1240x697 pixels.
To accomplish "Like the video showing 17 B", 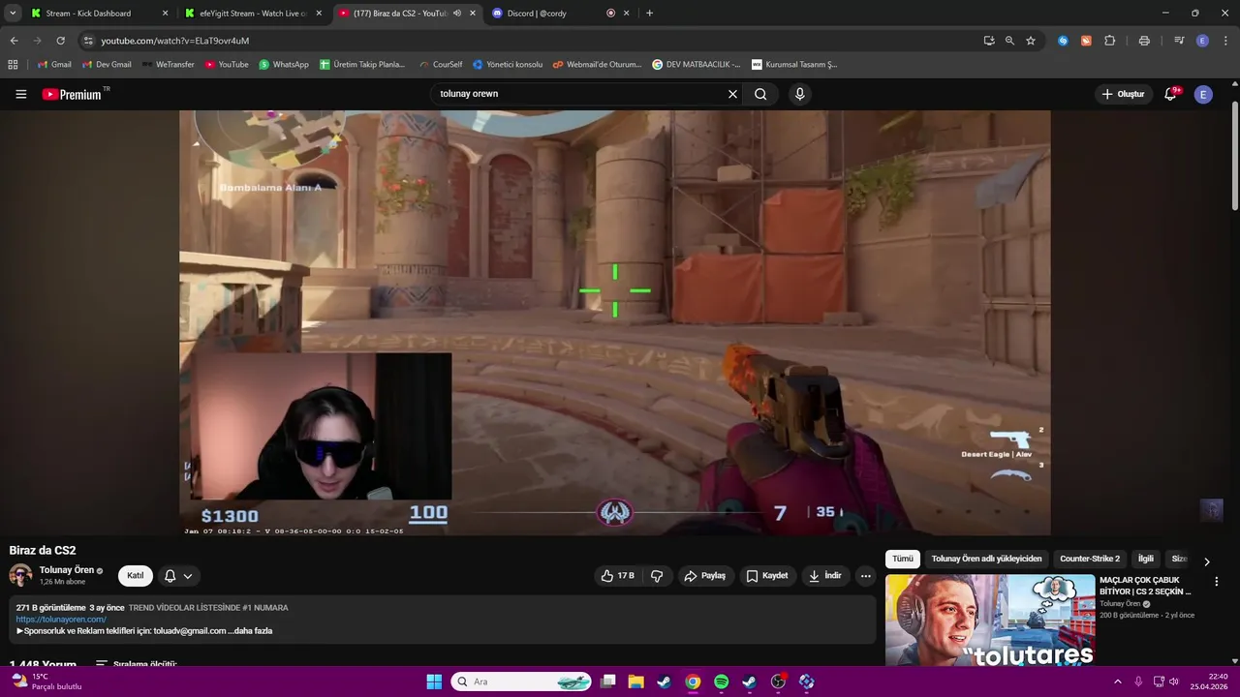I will (618, 576).
